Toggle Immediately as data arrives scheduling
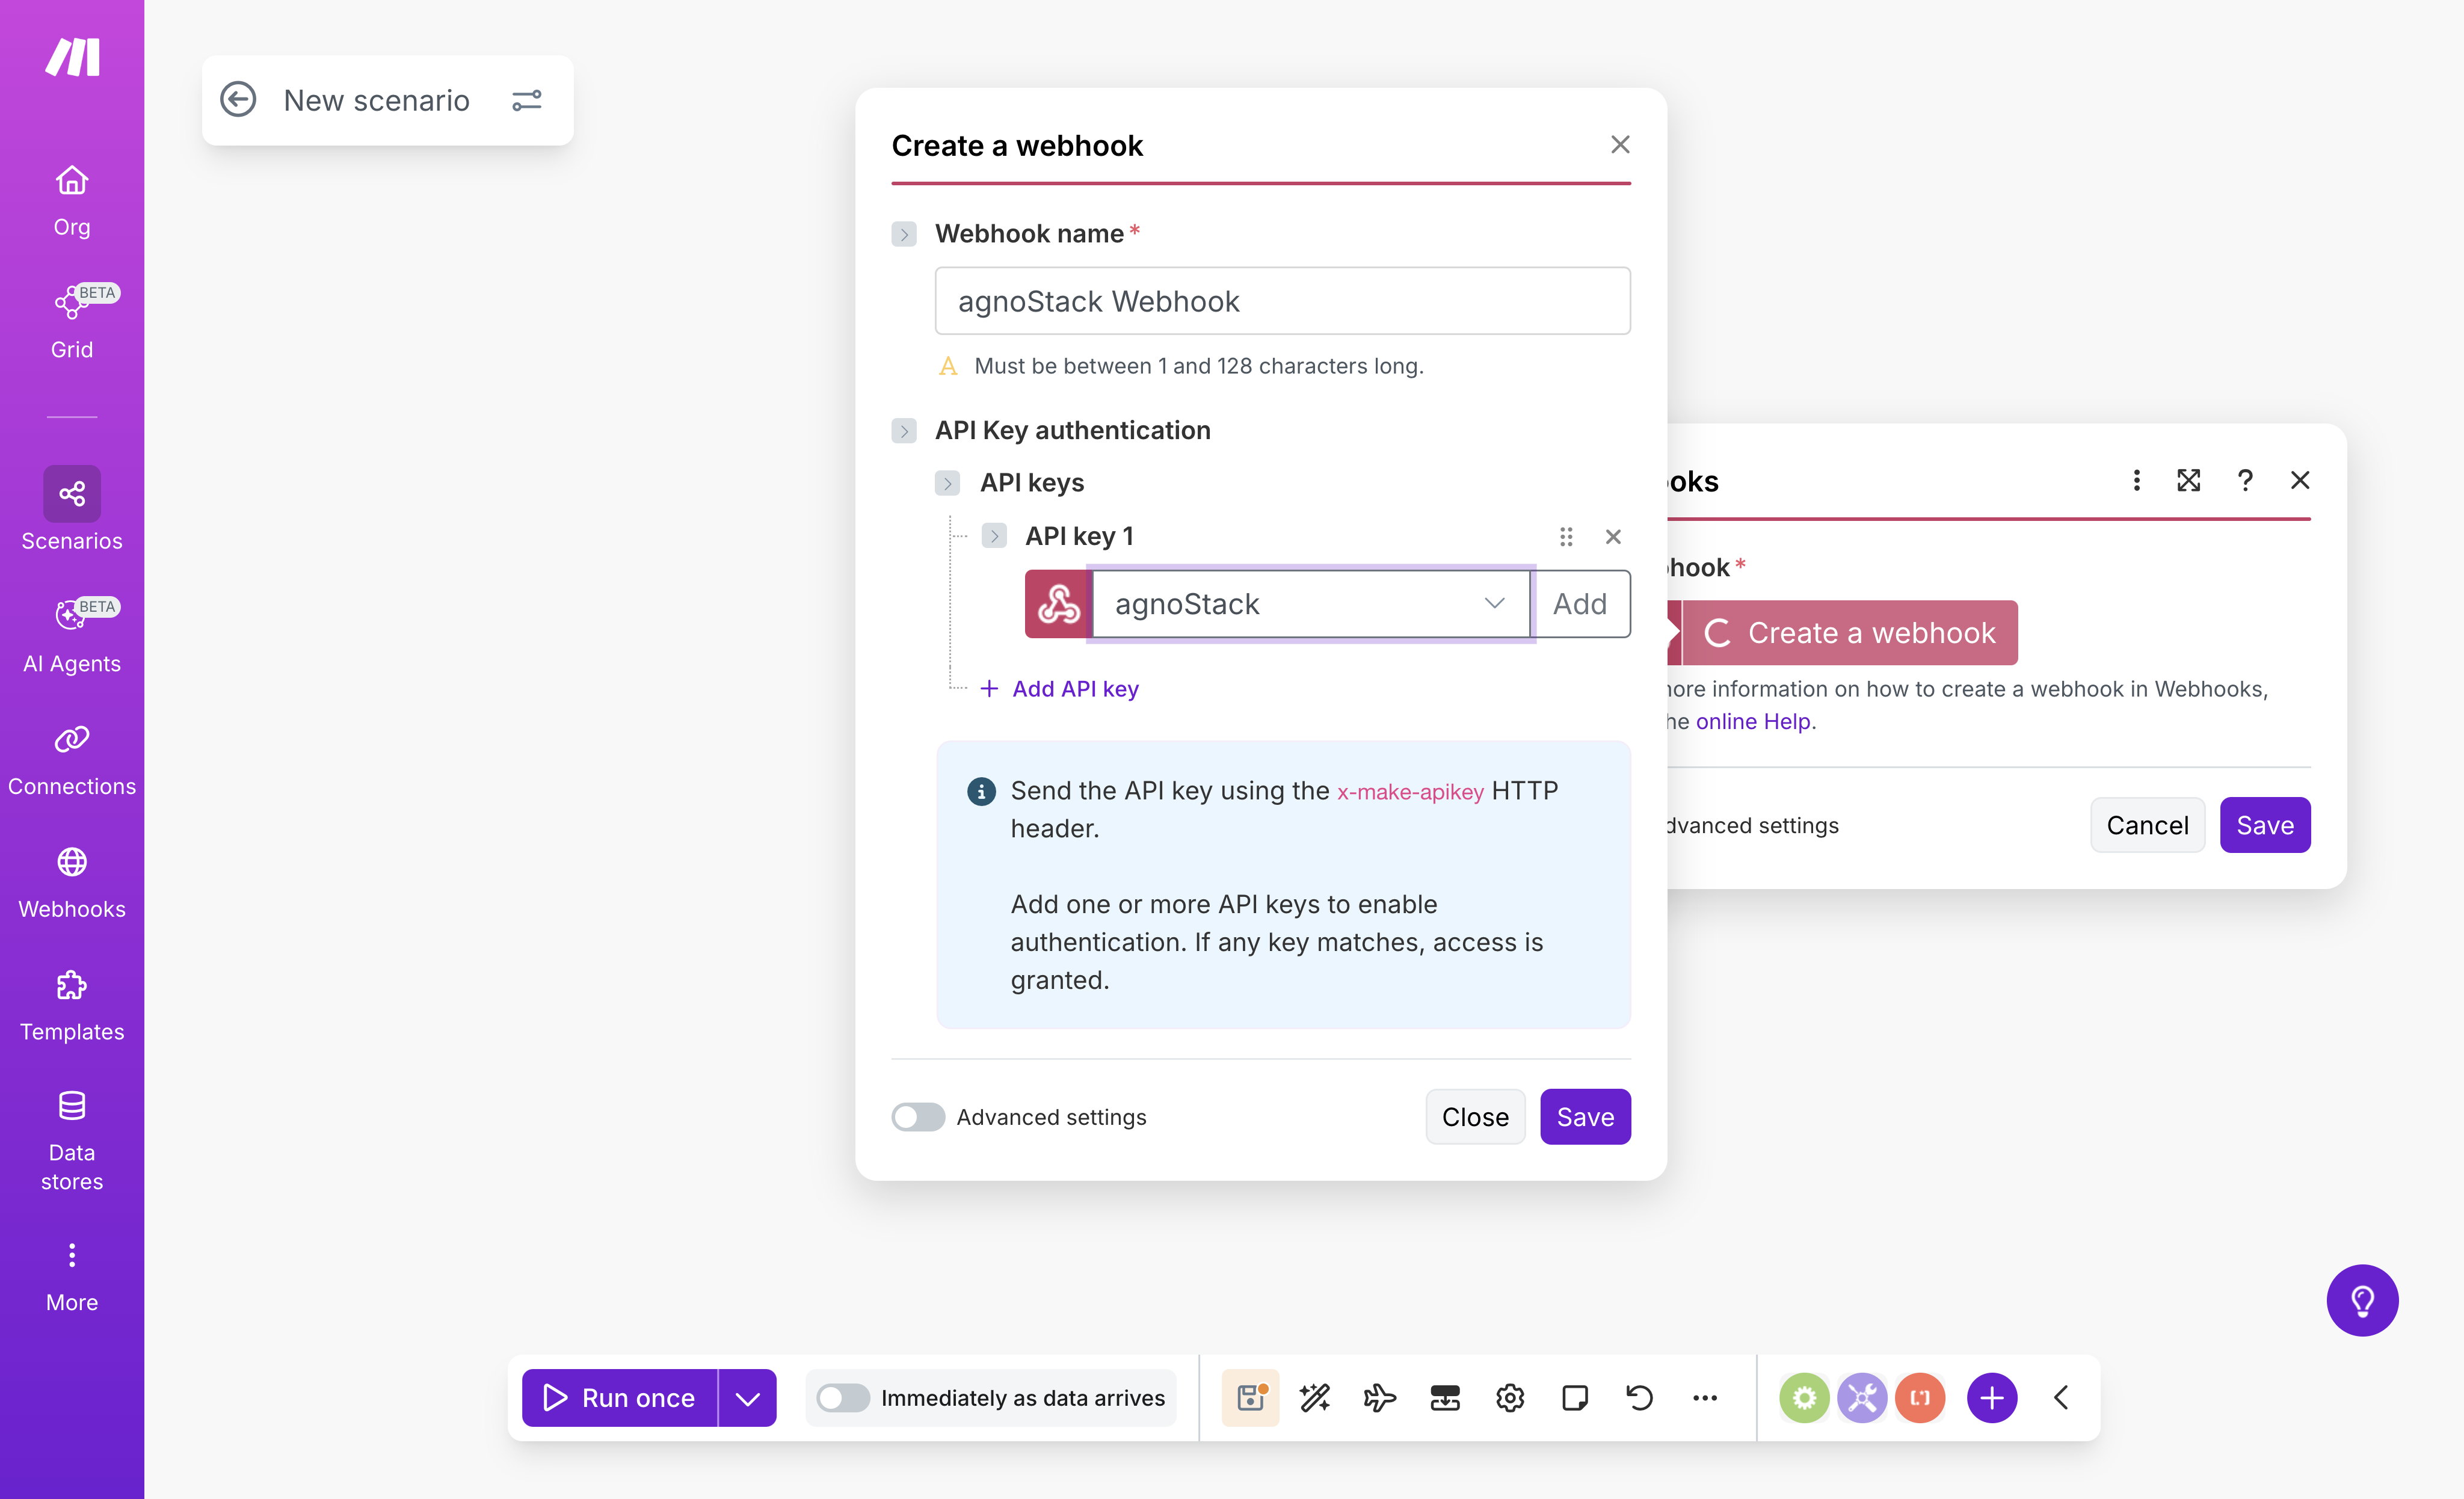2464x1499 pixels. point(844,1397)
